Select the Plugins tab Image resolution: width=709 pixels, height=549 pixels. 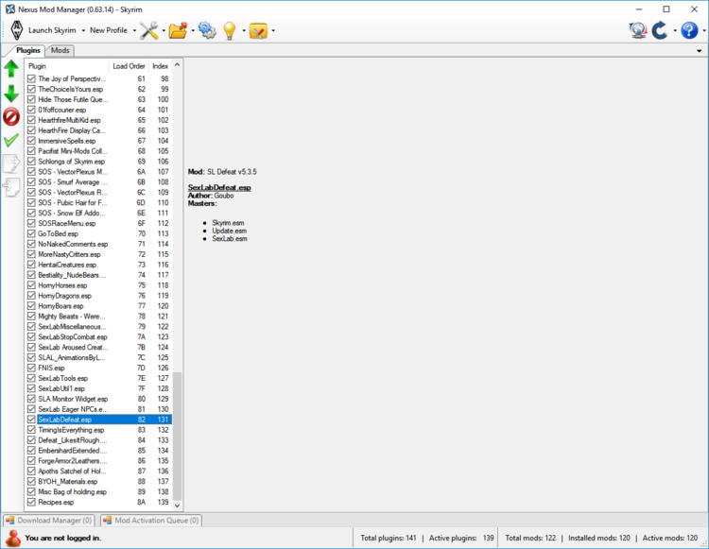click(28, 51)
